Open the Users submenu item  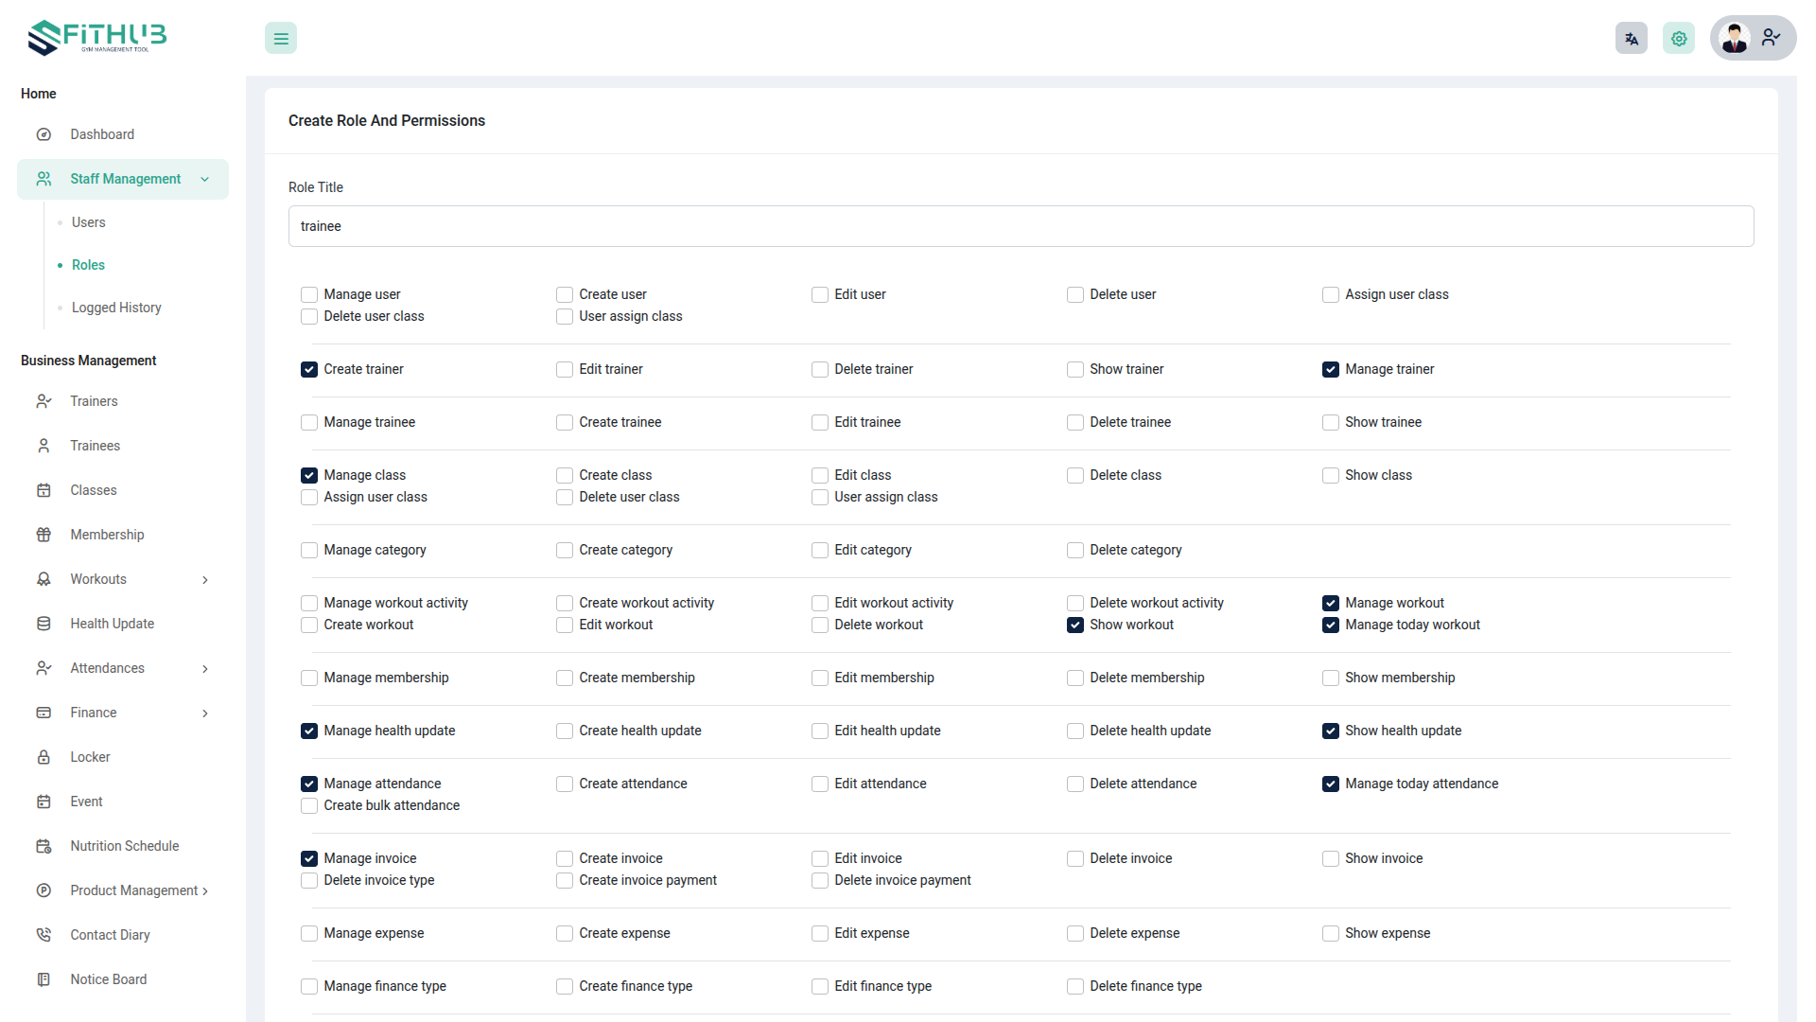click(x=89, y=222)
